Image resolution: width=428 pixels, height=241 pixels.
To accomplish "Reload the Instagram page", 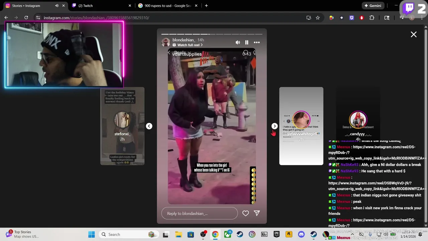I will pos(26,18).
